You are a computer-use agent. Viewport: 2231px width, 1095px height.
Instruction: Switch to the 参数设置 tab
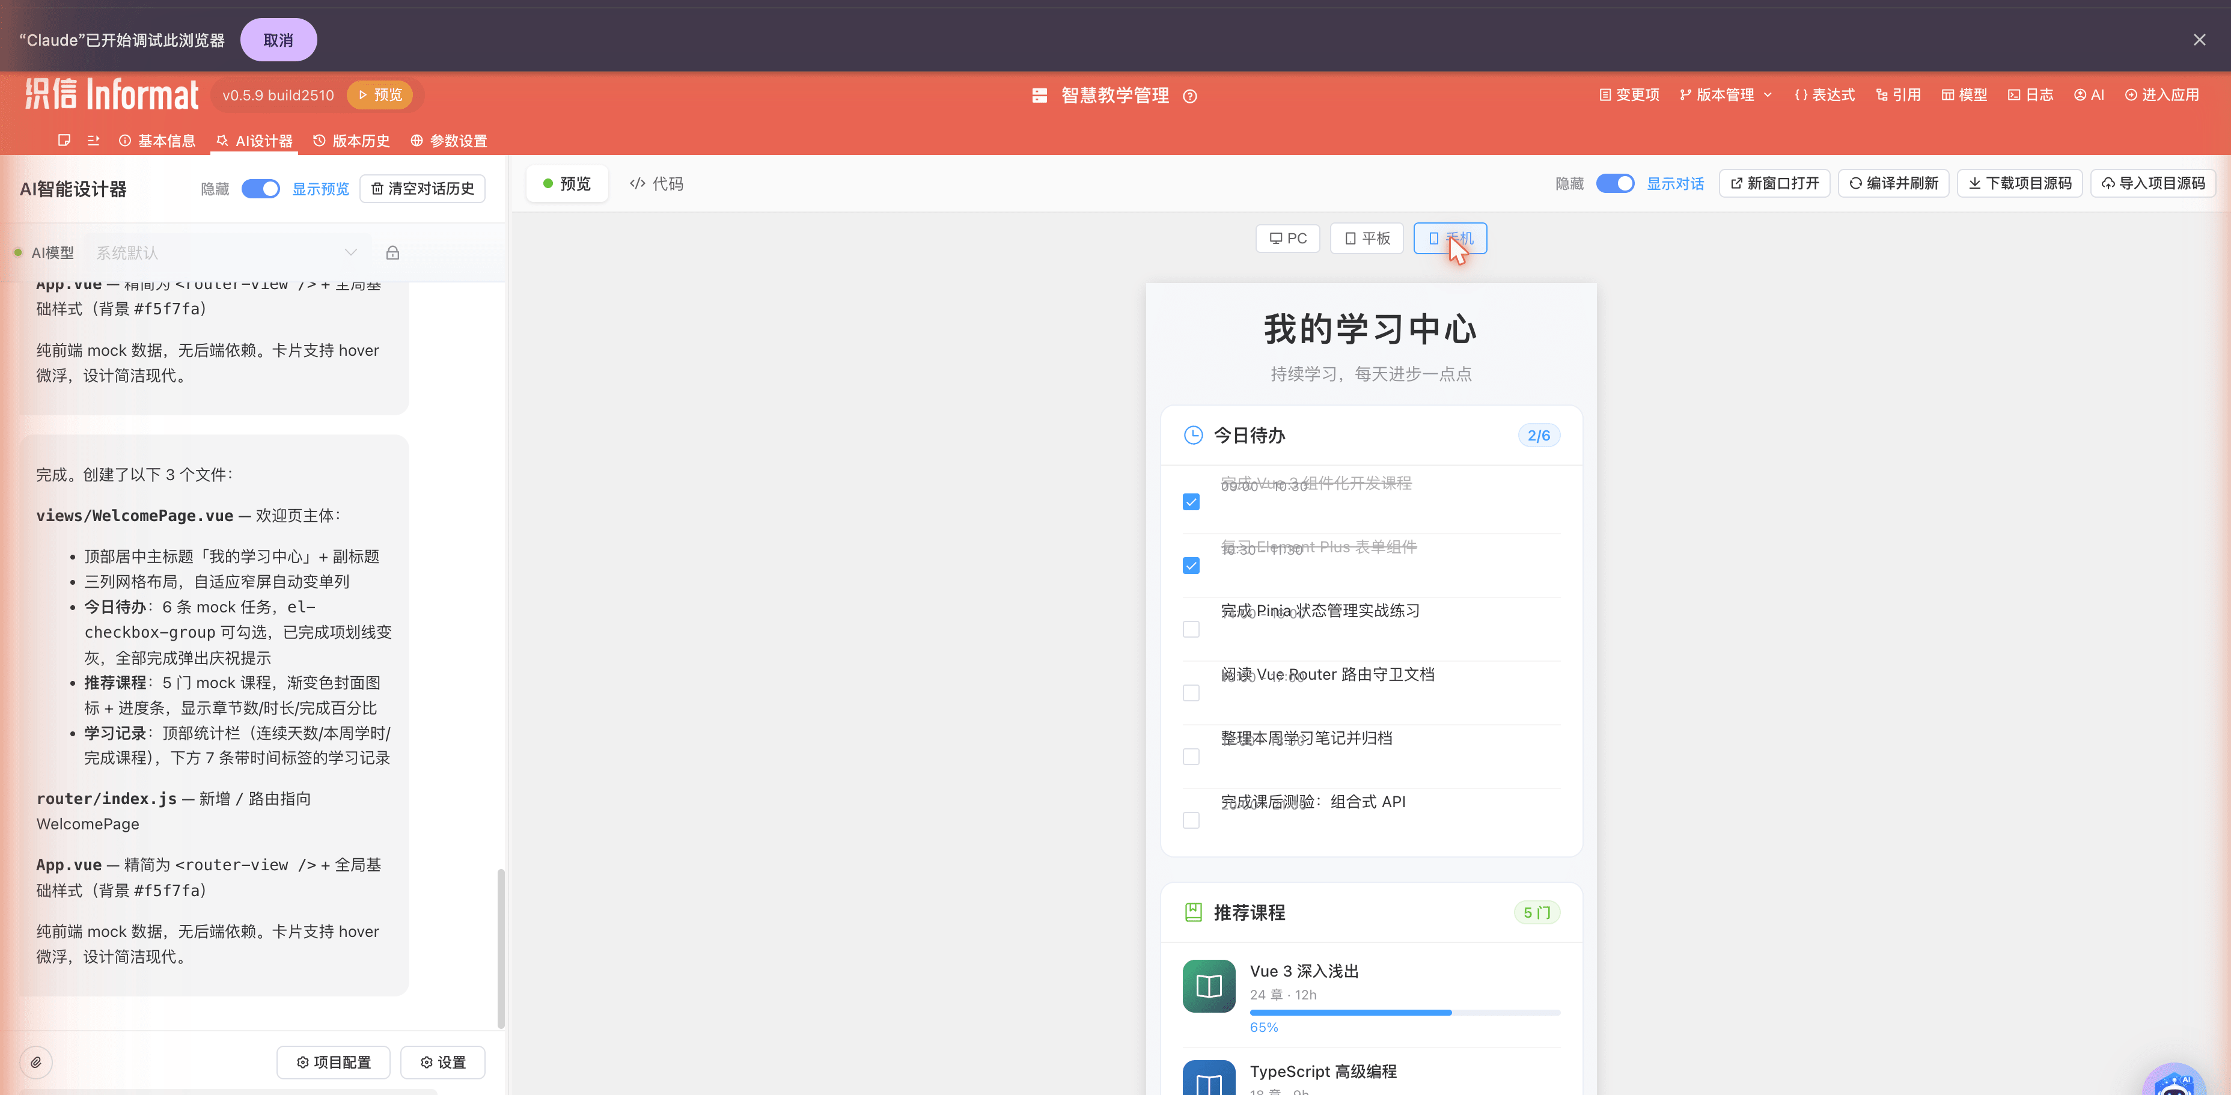pyautogui.click(x=448, y=141)
